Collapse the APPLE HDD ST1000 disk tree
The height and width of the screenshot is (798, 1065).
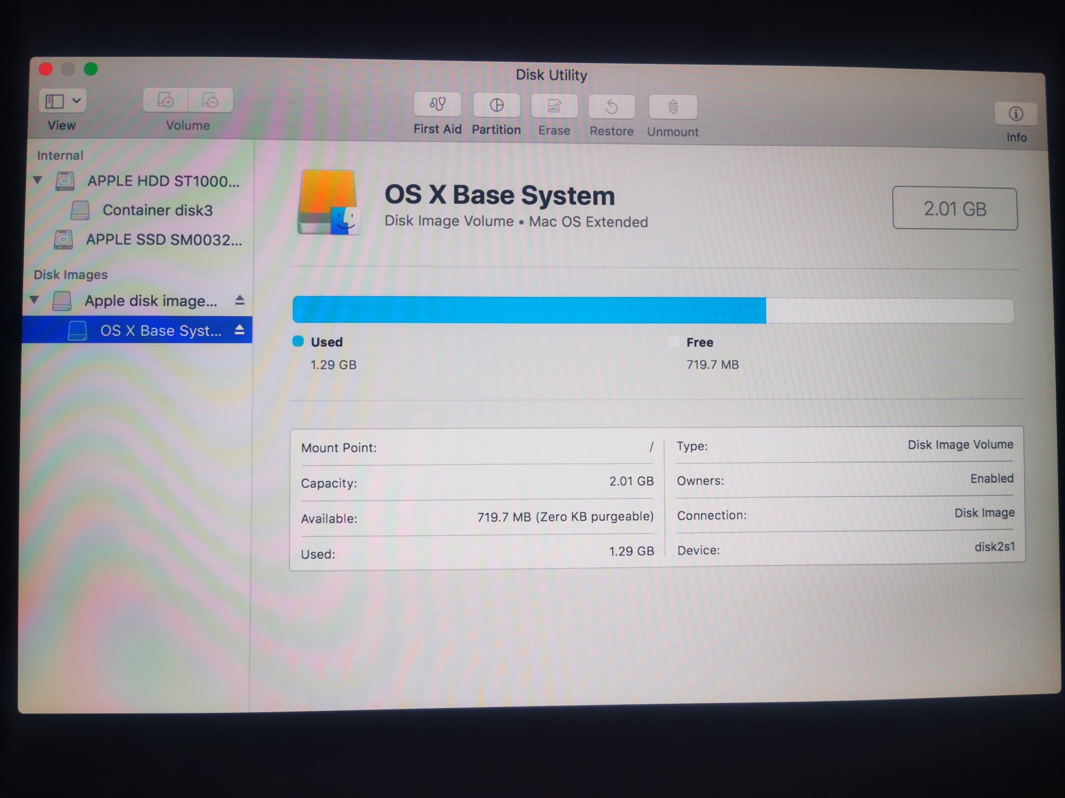(38, 180)
